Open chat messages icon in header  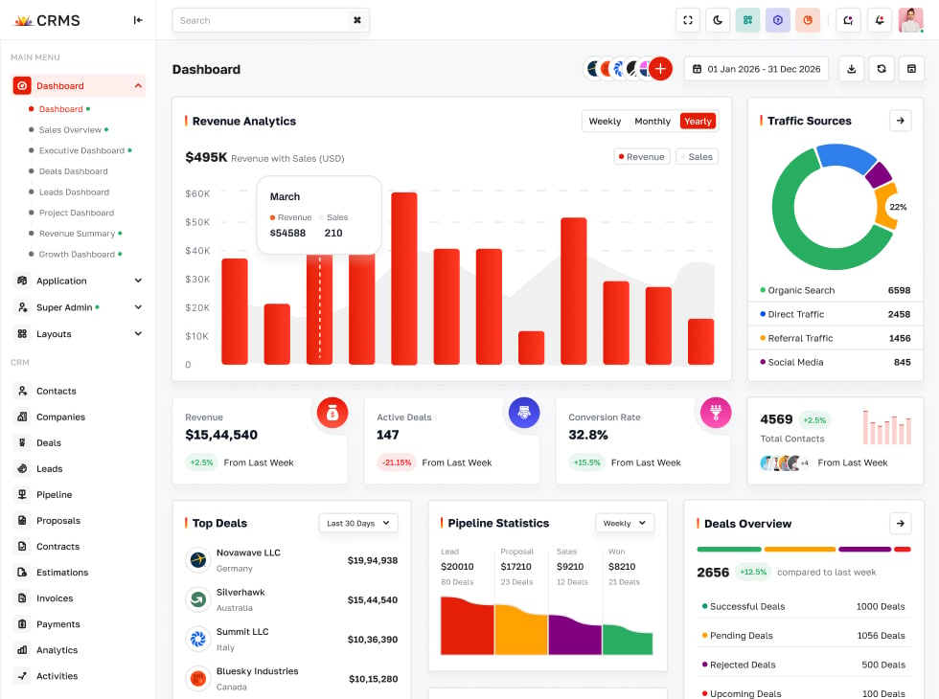tap(848, 20)
